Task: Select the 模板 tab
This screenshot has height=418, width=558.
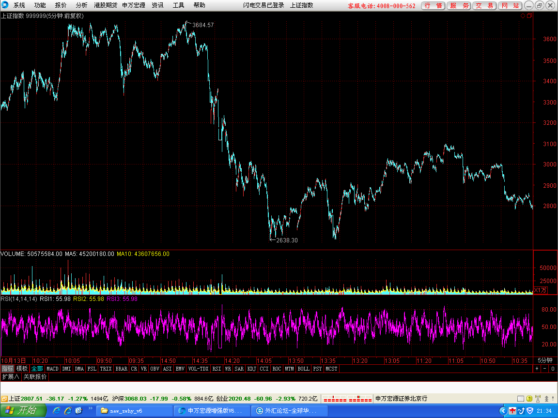Action: [22, 369]
